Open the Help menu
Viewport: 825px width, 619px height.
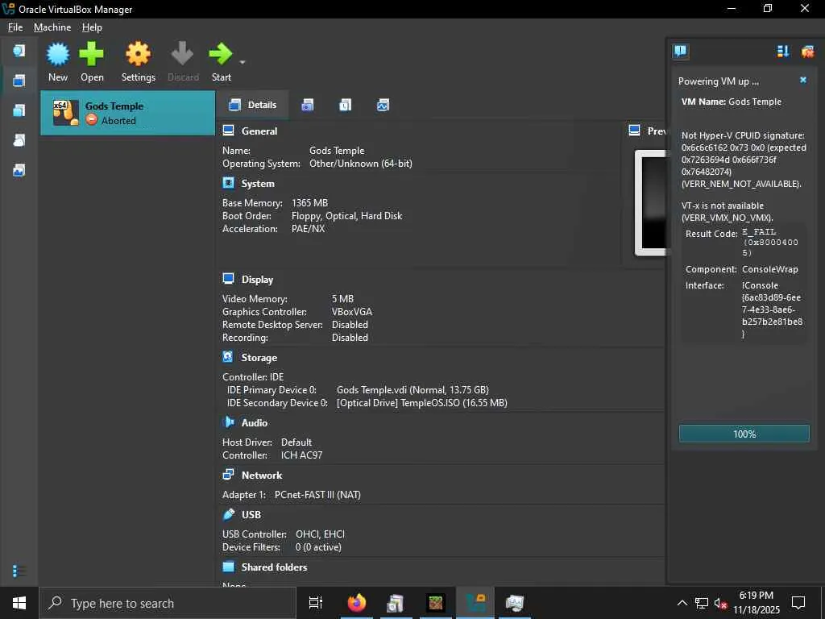[92, 27]
